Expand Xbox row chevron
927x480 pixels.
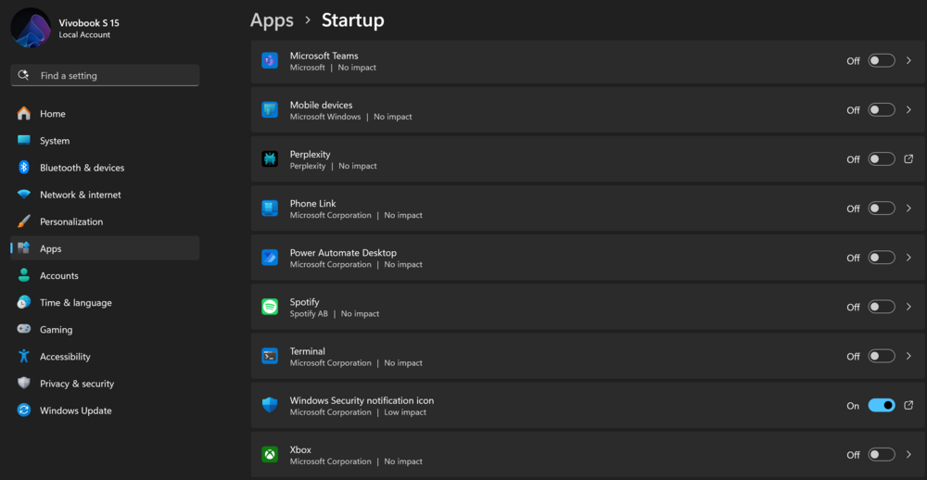pos(909,455)
